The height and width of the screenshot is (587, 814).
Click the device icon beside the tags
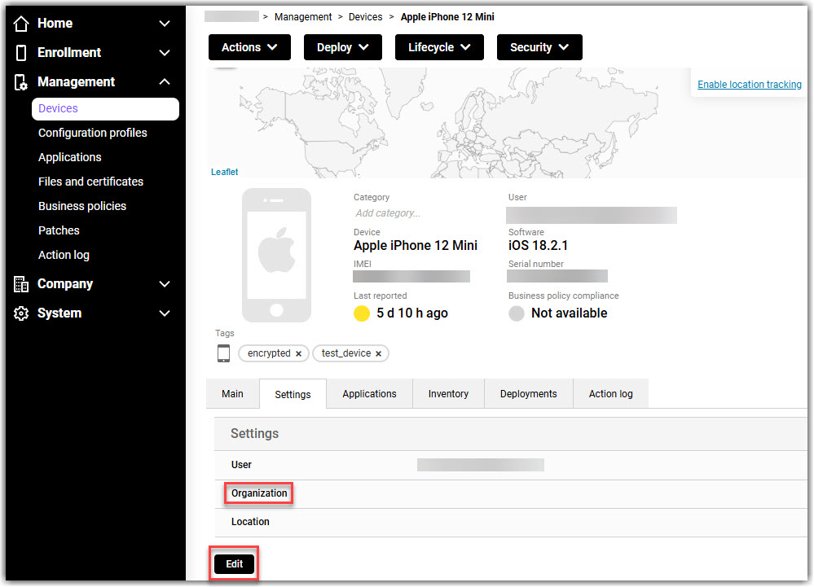(223, 353)
